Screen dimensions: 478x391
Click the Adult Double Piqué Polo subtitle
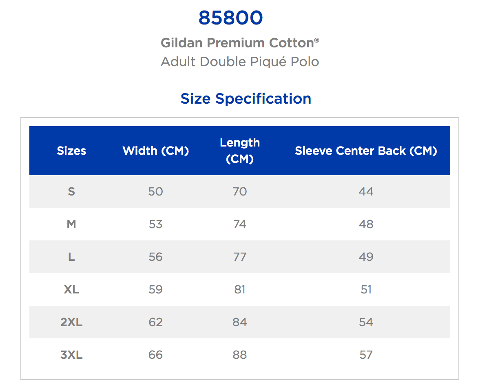(x=240, y=62)
